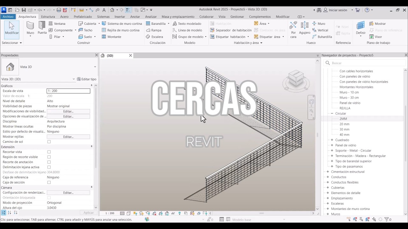Image resolution: width=408 pixels, height=229 pixels.
Task: Click Editar tipo button
Action: pyautogui.click(x=86, y=79)
